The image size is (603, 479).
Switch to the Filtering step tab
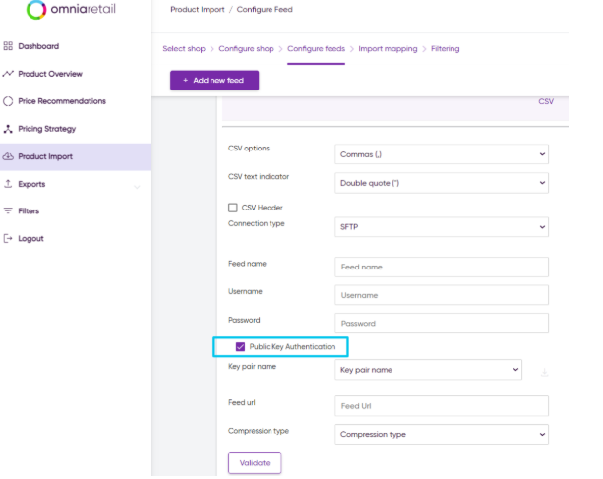point(445,49)
